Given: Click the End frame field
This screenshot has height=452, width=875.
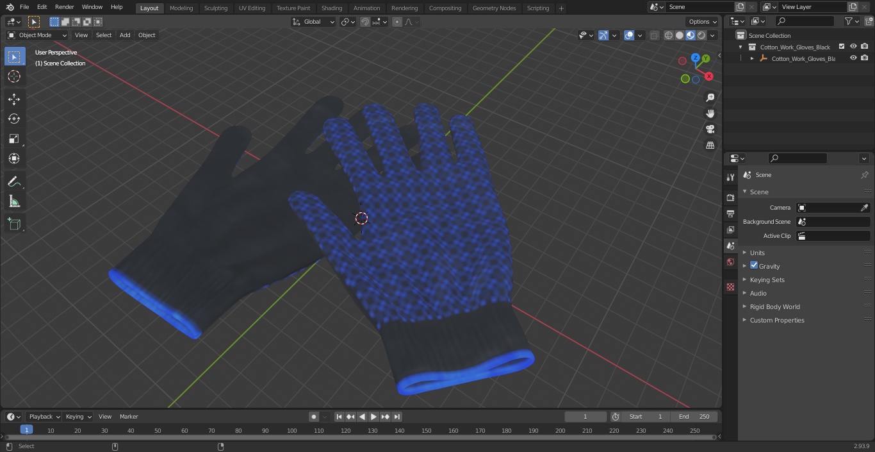Looking at the screenshot, I should [x=694, y=417].
